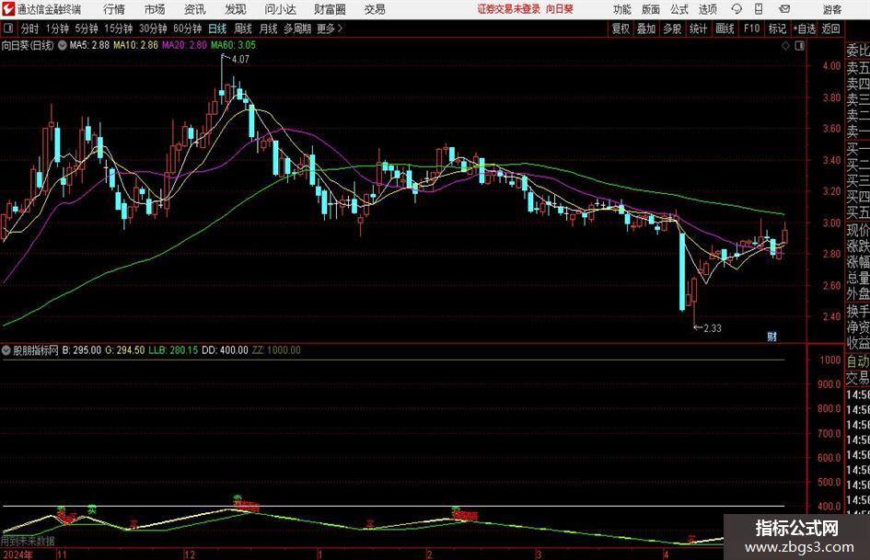
Task: Switch to 5分钟 period tab
Action: coord(86,29)
